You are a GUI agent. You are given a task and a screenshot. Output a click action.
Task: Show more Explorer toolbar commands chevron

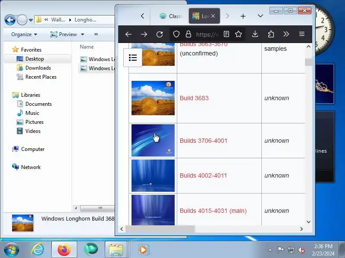tap(96, 34)
